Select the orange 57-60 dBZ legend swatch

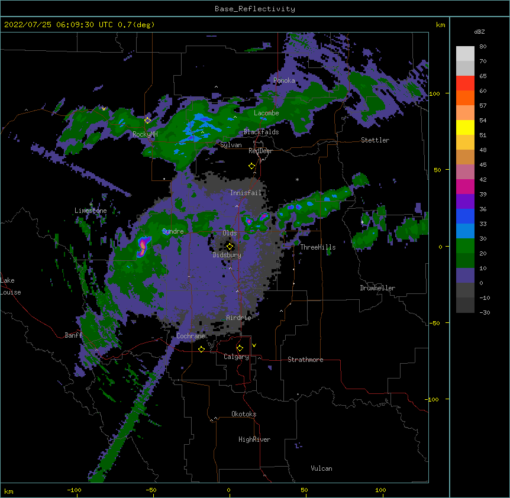465,98
